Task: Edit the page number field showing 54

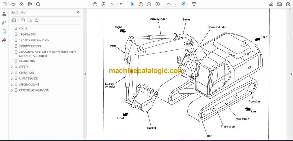Action: tap(112, 4)
